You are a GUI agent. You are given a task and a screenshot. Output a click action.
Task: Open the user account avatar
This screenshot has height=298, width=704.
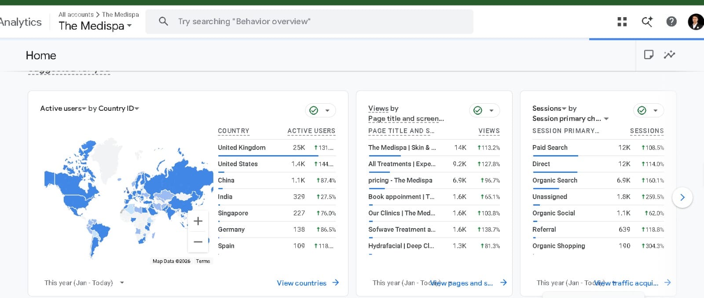click(696, 22)
